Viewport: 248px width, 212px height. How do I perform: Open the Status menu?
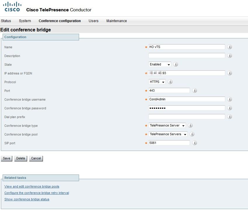click(x=6, y=21)
